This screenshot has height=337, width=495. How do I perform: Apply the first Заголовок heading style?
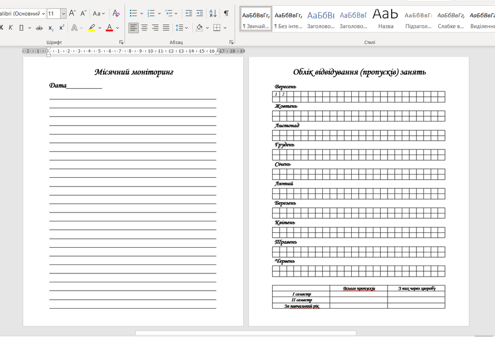(x=321, y=19)
